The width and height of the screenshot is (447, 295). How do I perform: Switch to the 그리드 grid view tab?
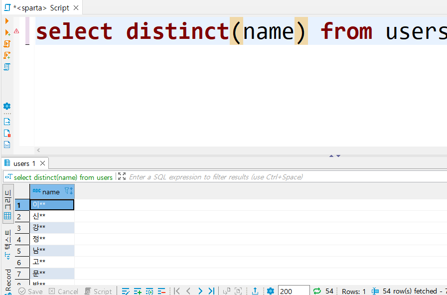pyautogui.click(x=8, y=204)
